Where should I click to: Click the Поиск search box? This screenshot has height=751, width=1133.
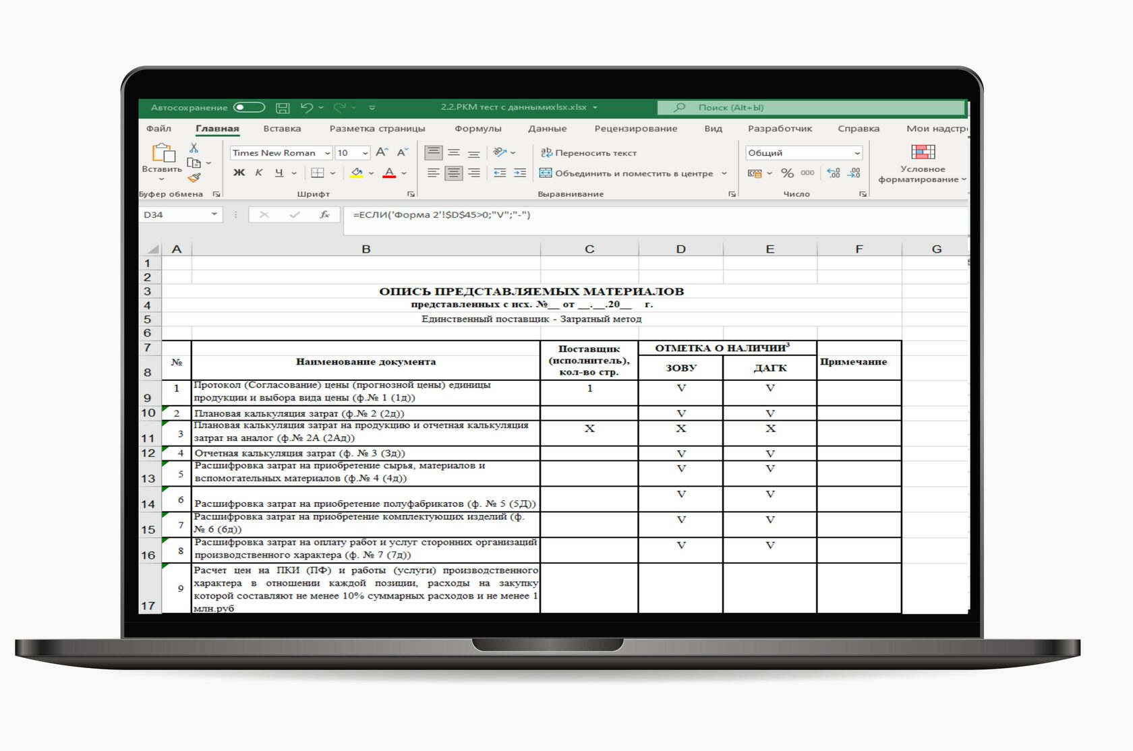[811, 108]
